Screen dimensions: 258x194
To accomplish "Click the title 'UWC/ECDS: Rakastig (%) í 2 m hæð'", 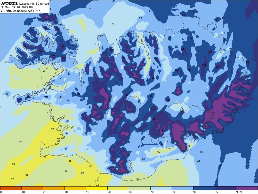I will tap(25, 4).
